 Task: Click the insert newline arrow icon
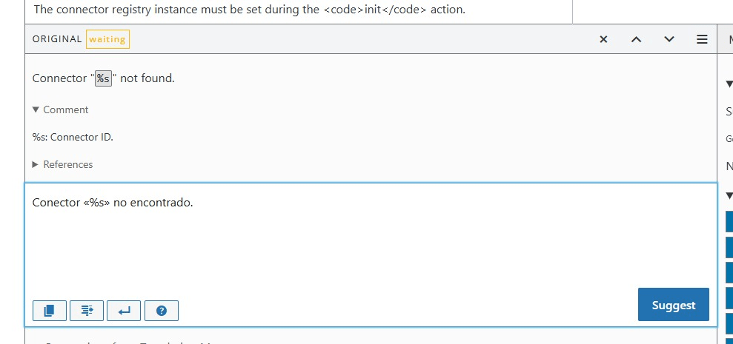[124, 311]
